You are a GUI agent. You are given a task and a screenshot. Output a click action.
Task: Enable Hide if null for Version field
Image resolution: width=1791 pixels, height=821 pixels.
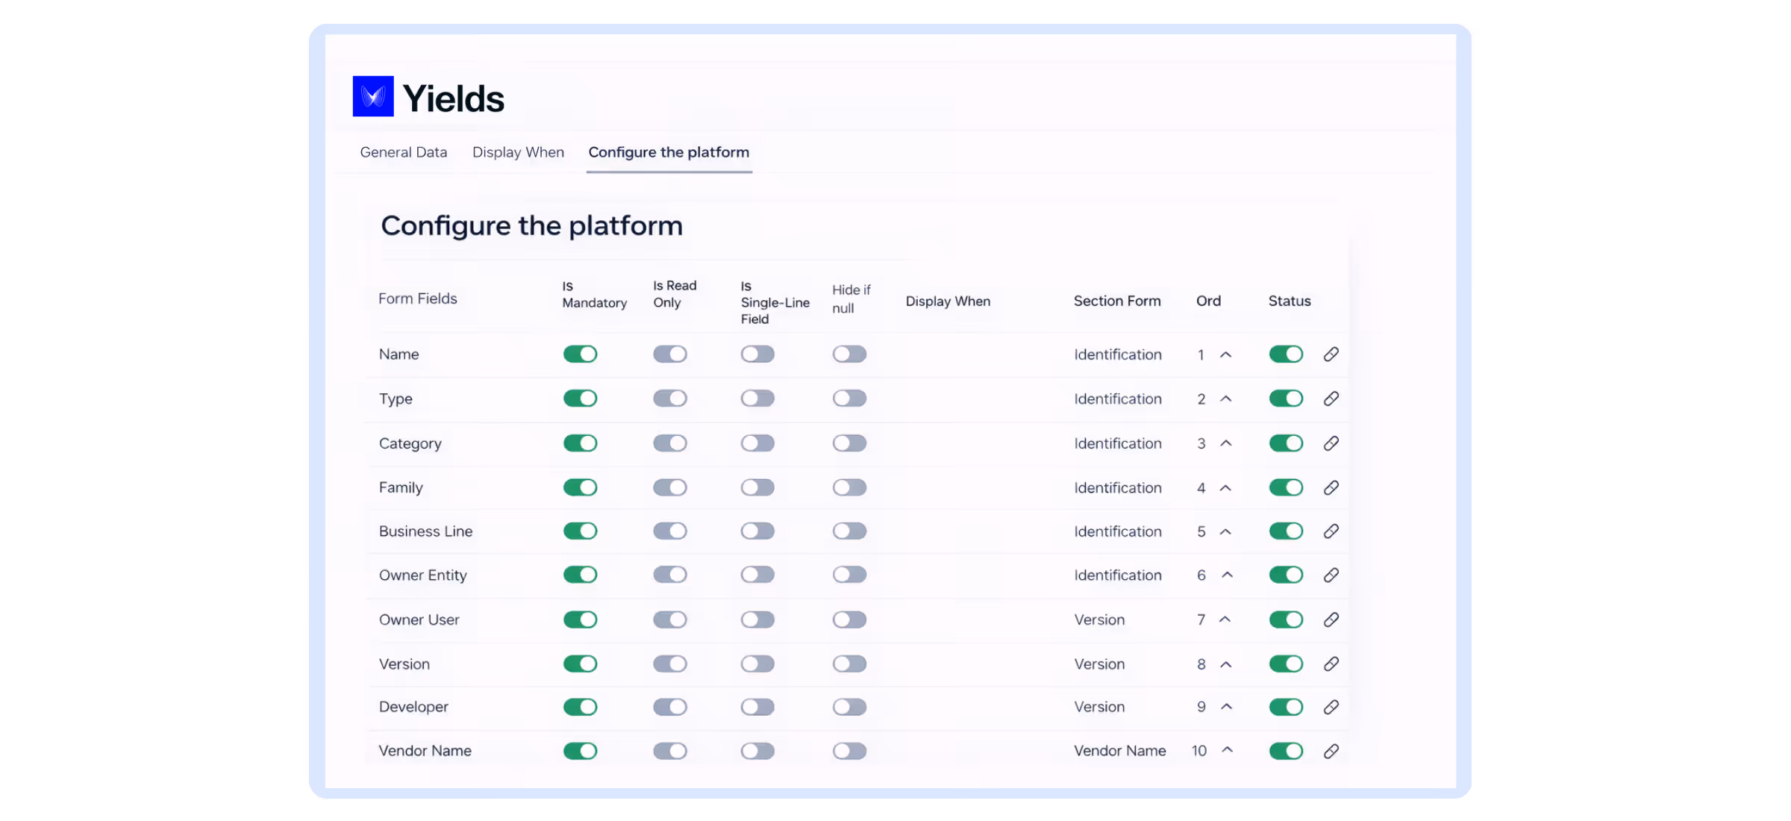[849, 664]
